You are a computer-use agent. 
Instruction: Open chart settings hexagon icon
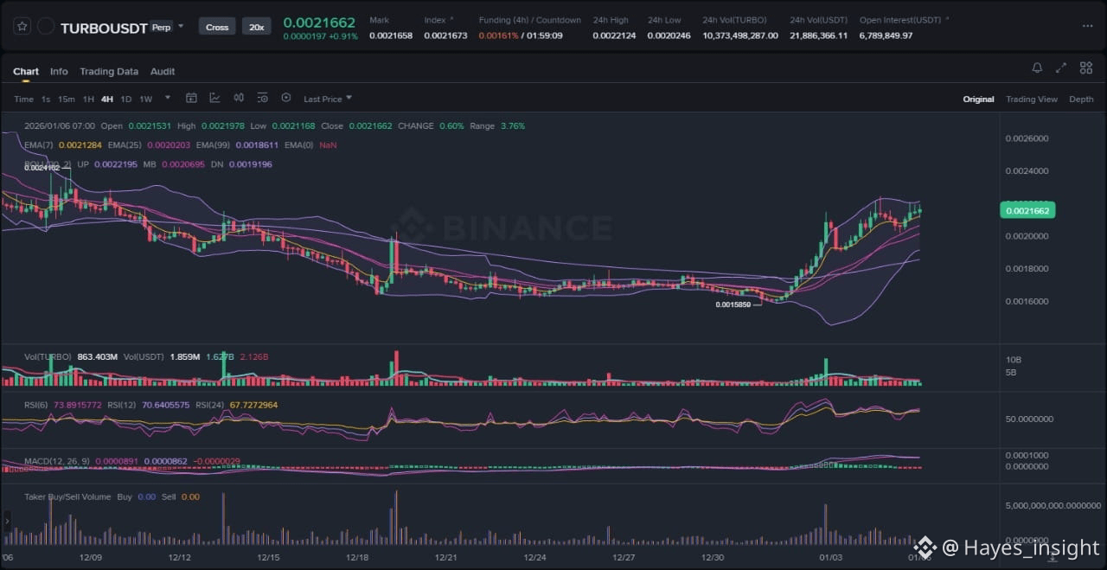pos(286,99)
